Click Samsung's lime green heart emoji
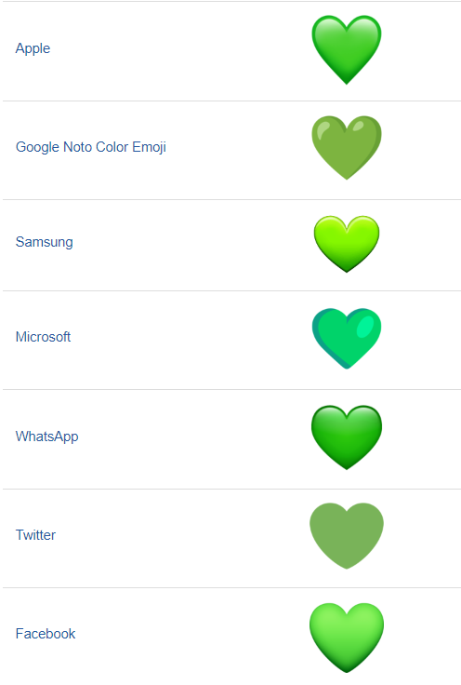 click(347, 244)
